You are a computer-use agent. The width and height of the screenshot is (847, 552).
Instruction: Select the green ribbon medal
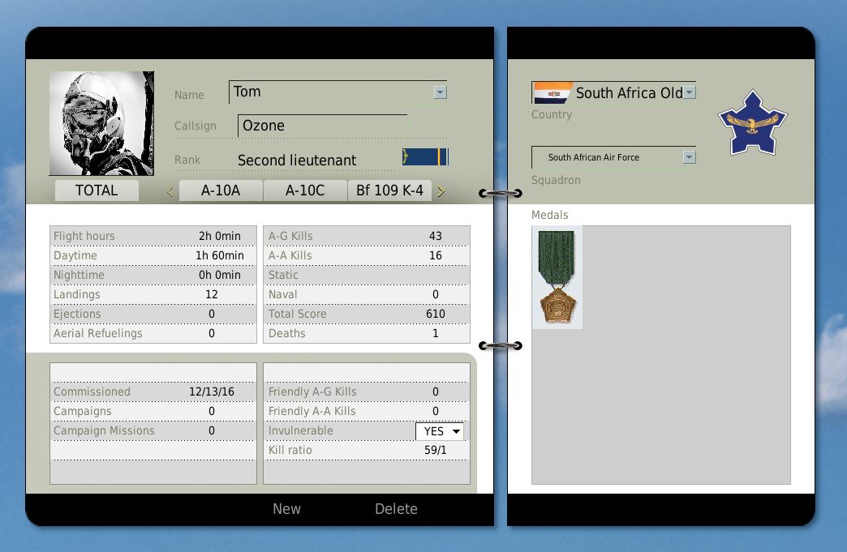tap(557, 277)
